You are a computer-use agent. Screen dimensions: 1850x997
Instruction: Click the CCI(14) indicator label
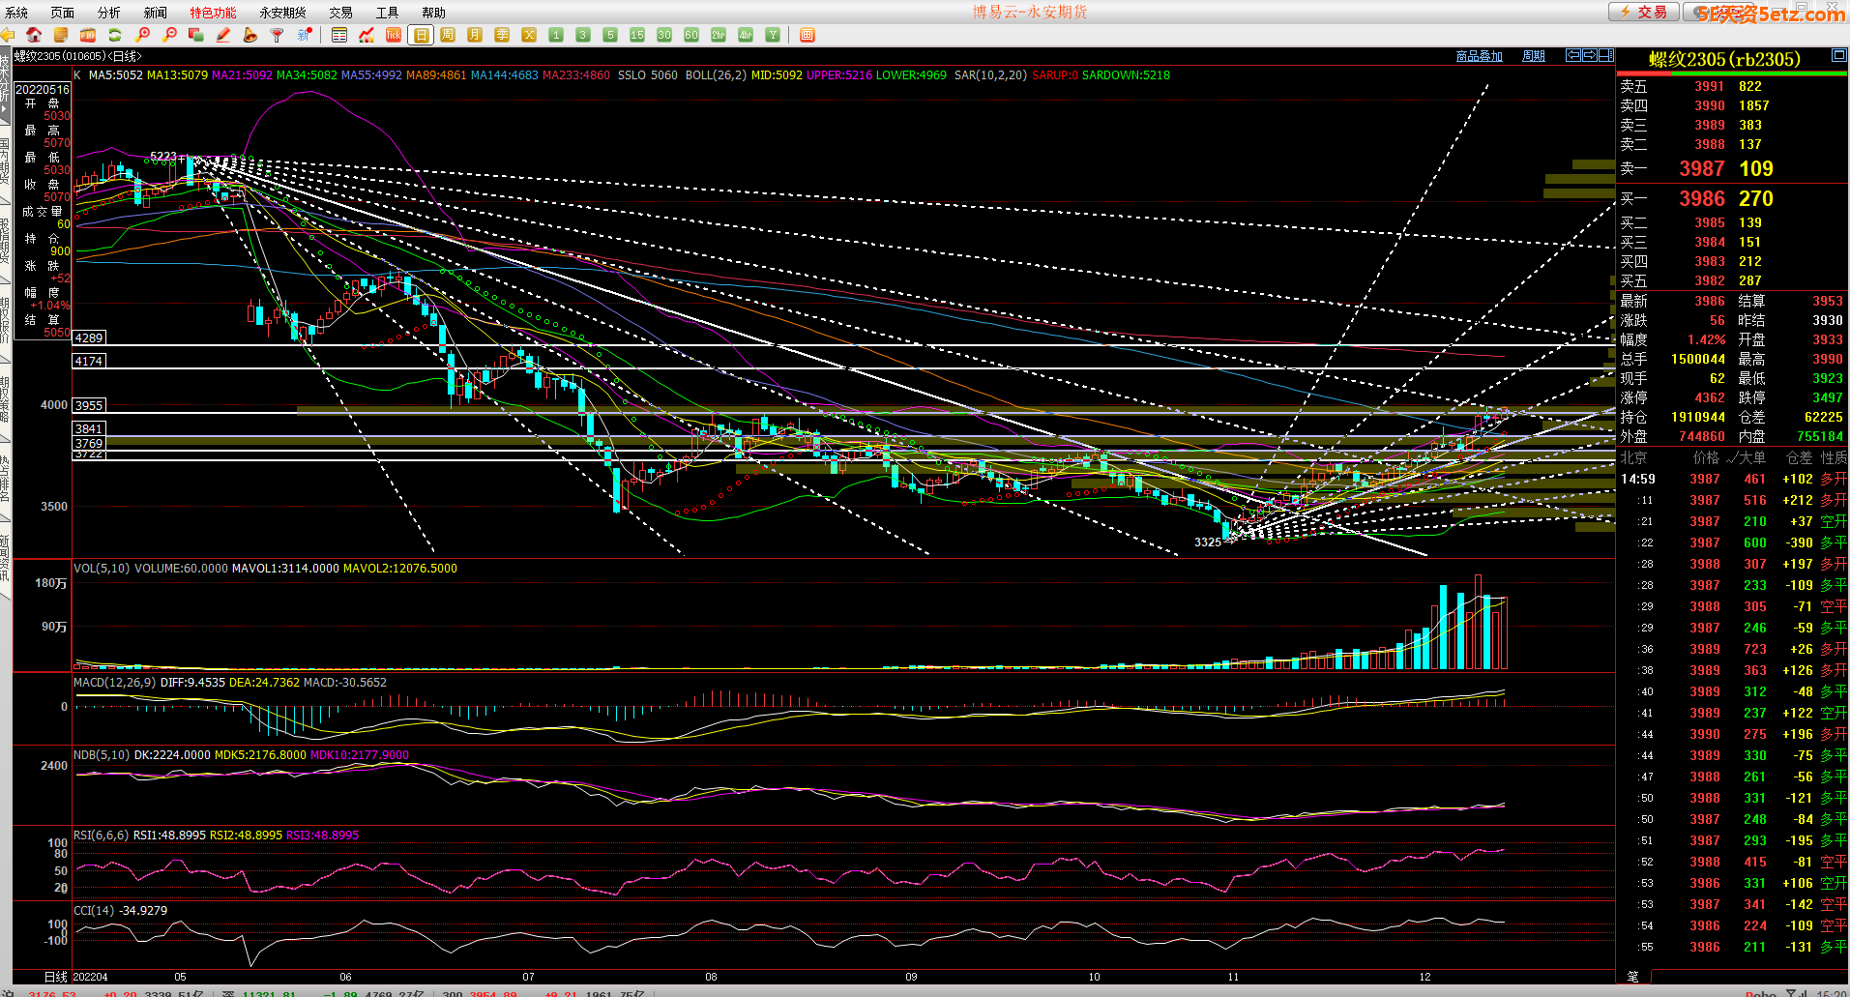tap(94, 911)
